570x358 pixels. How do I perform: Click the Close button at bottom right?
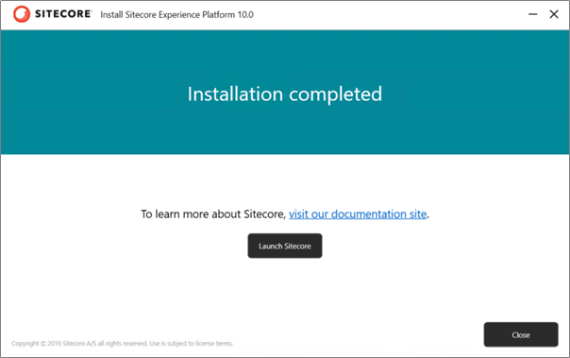point(521,334)
